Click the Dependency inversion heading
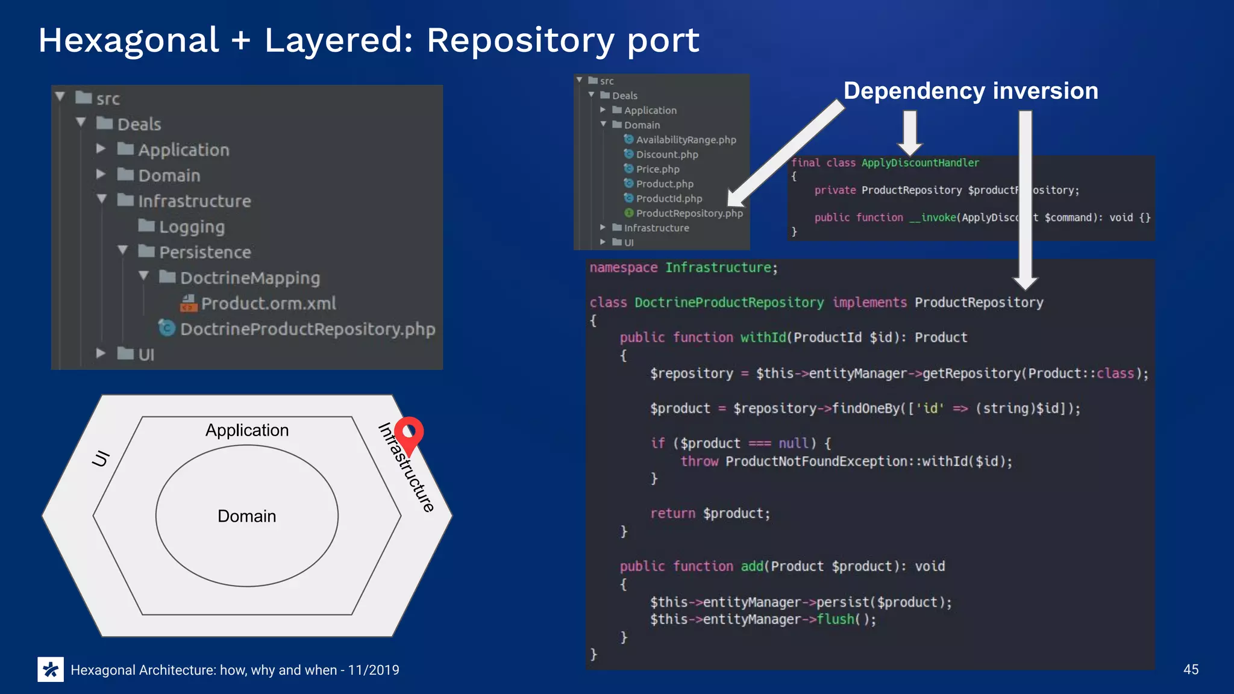This screenshot has width=1234, height=694. 970,91
